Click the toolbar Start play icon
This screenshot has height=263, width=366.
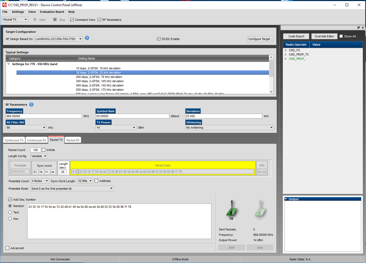pos(35,20)
